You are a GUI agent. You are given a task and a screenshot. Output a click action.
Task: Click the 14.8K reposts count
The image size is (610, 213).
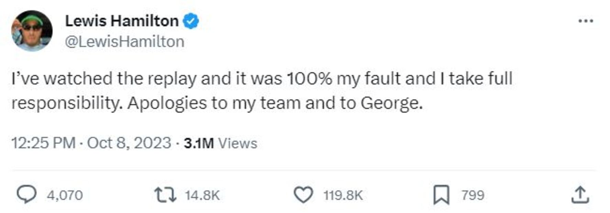point(202,195)
